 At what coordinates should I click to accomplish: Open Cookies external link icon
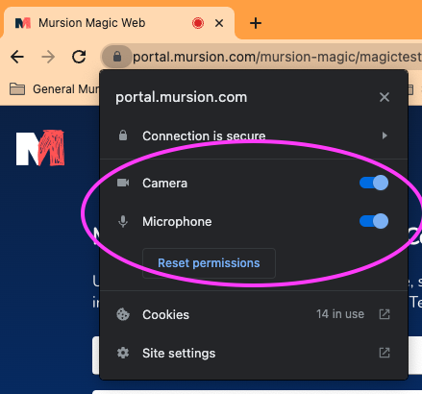tap(385, 314)
